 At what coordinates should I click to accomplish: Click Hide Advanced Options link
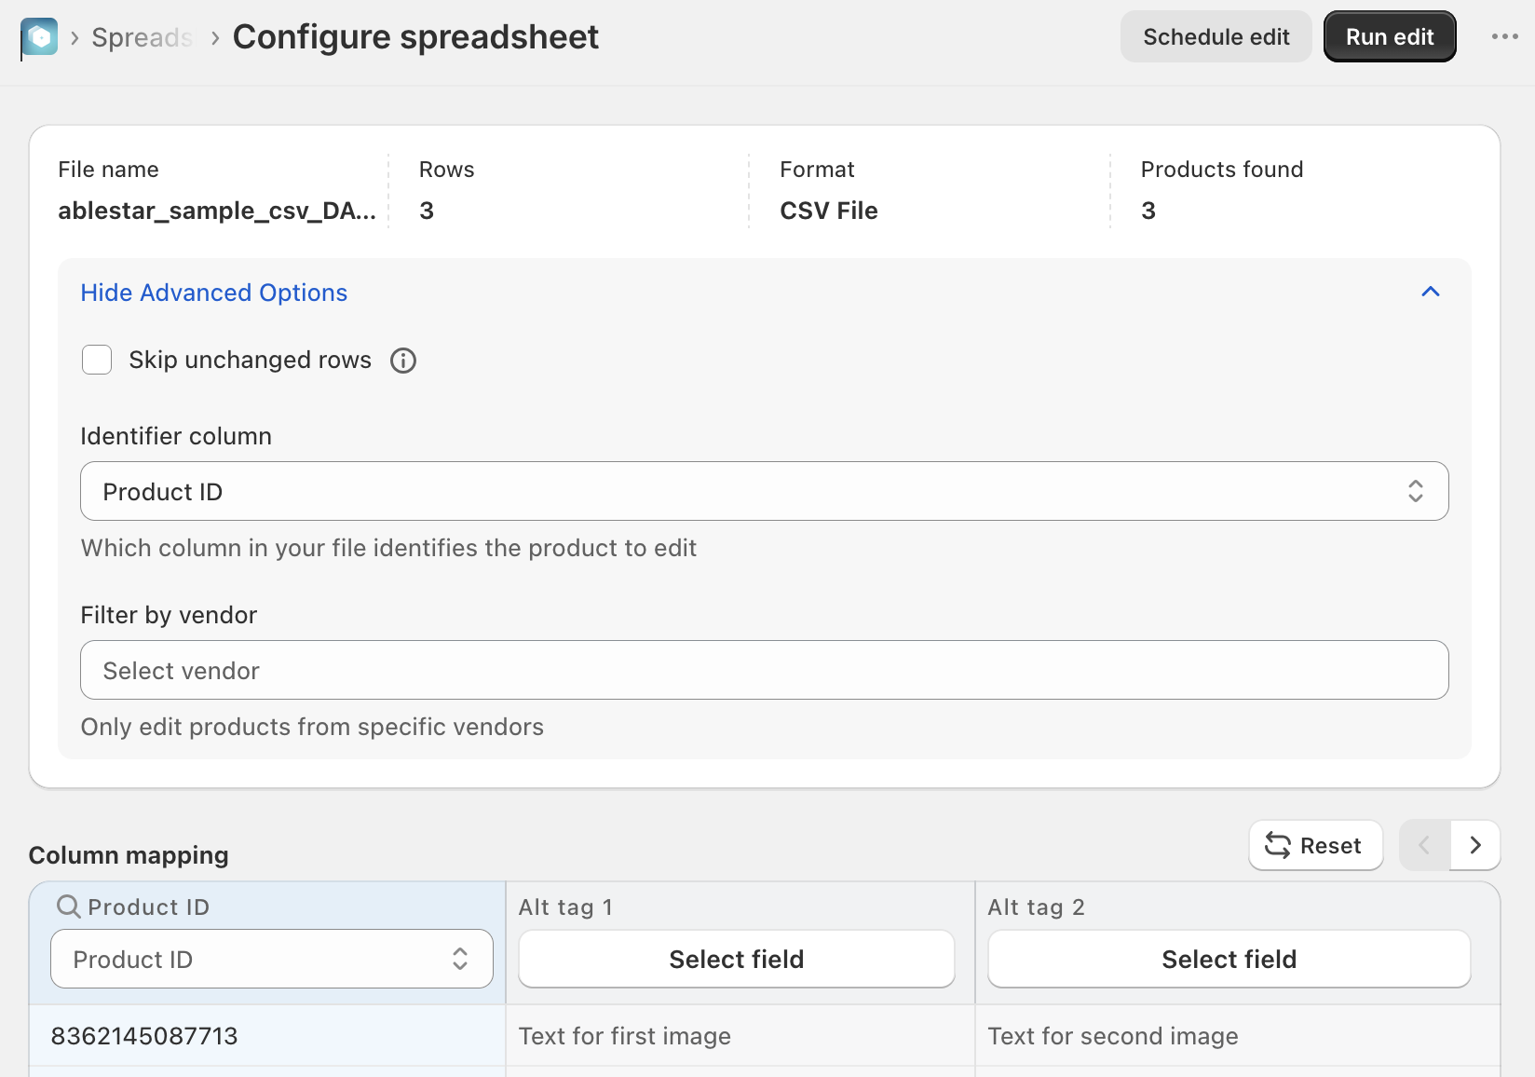[x=213, y=293]
